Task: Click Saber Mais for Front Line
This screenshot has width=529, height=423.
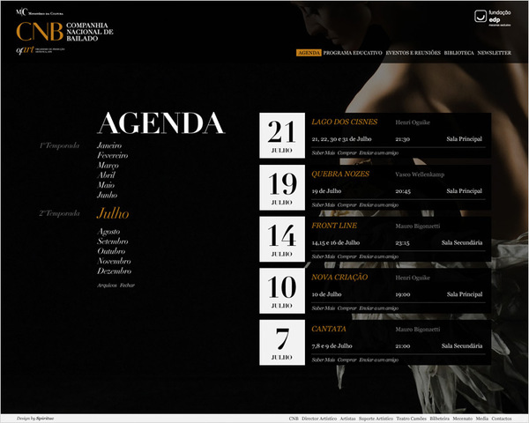Action: click(x=322, y=256)
